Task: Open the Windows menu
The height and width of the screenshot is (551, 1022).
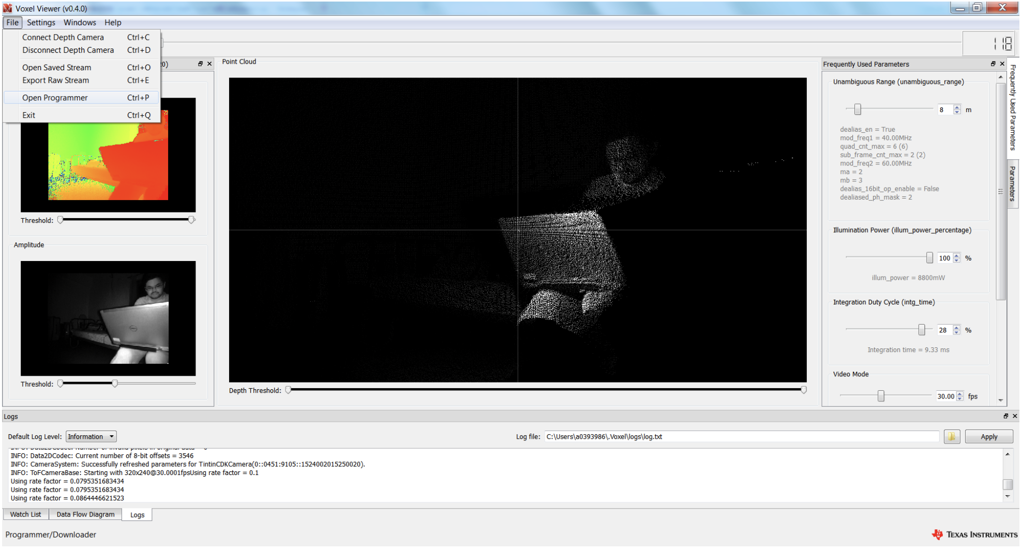Action: pyautogui.click(x=80, y=22)
